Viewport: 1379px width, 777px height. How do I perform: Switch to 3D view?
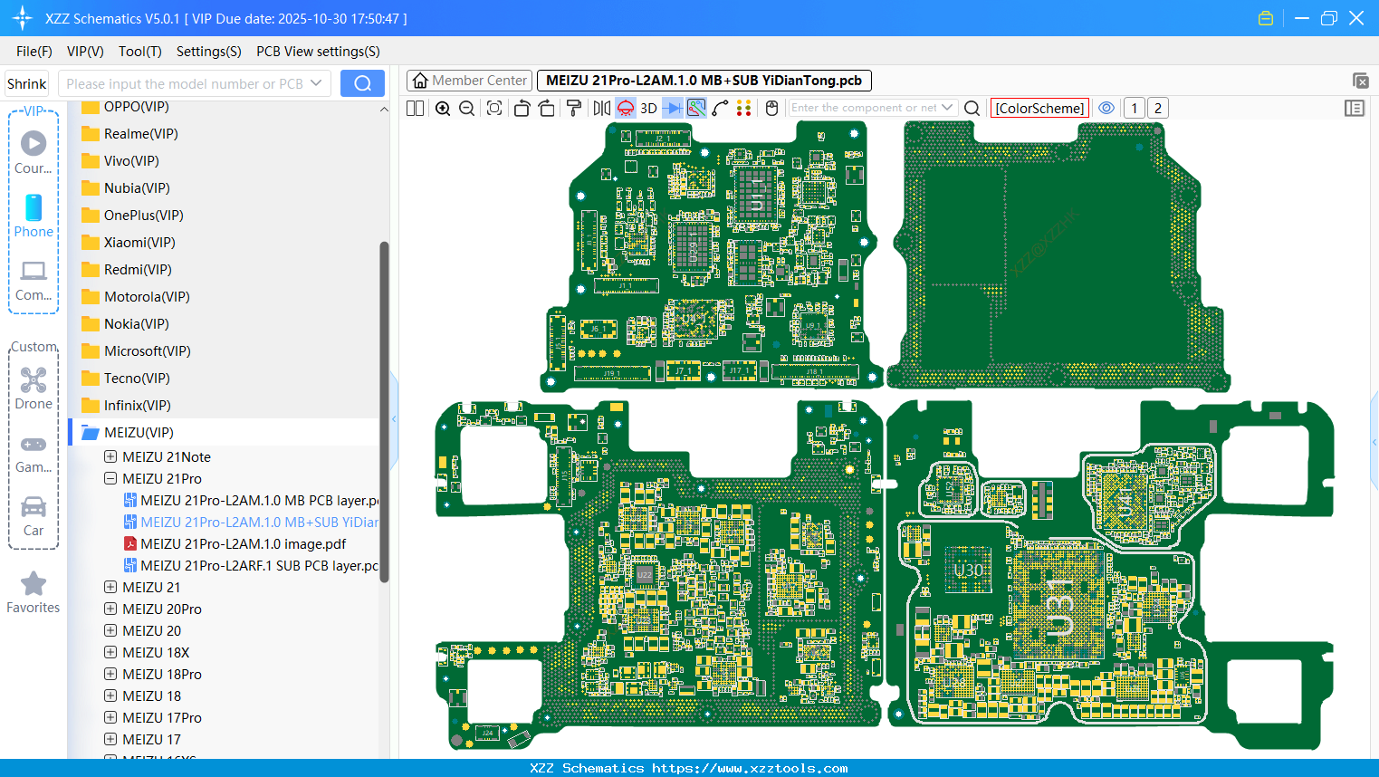pyautogui.click(x=648, y=108)
